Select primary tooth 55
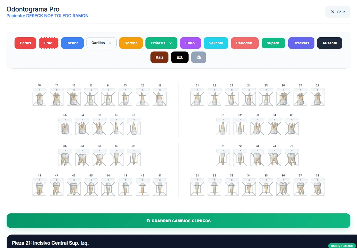 (x=65, y=128)
